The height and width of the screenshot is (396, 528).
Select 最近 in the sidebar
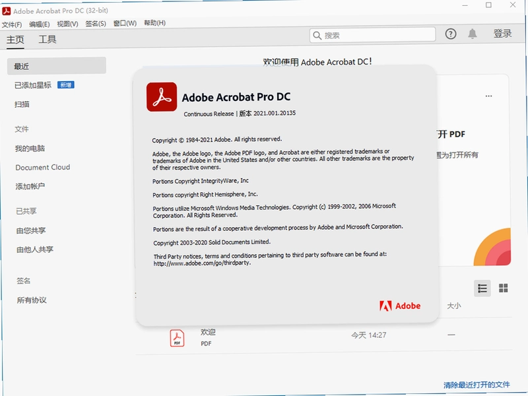coord(57,65)
